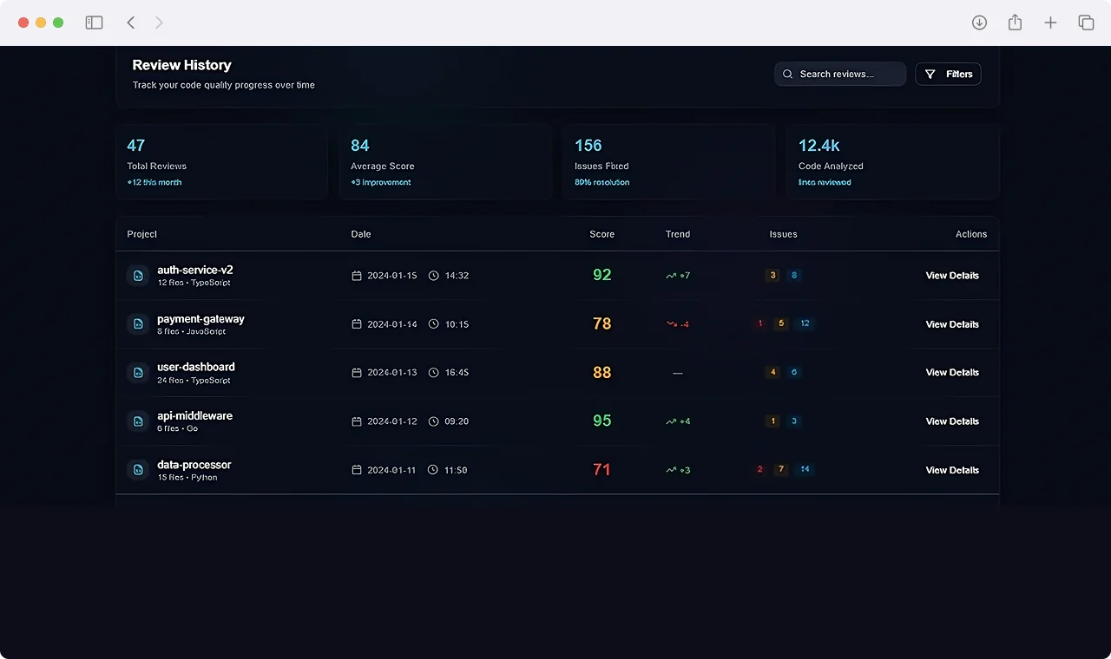View Details for data-processor
Image resolution: width=1111 pixels, height=659 pixels.
click(952, 470)
